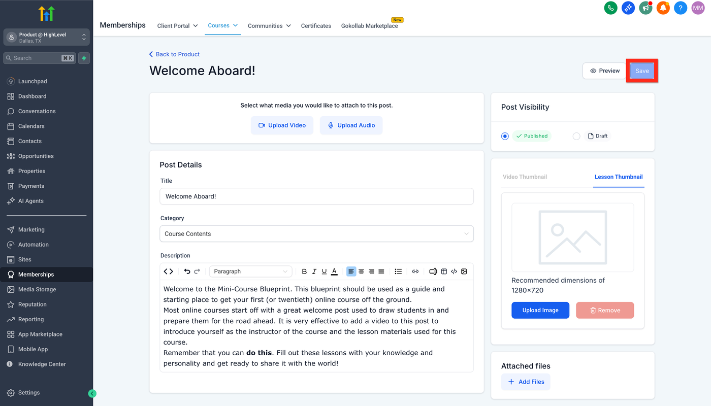Click the underline formatting icon
This screenshot has height=406, width=711.
324,272
